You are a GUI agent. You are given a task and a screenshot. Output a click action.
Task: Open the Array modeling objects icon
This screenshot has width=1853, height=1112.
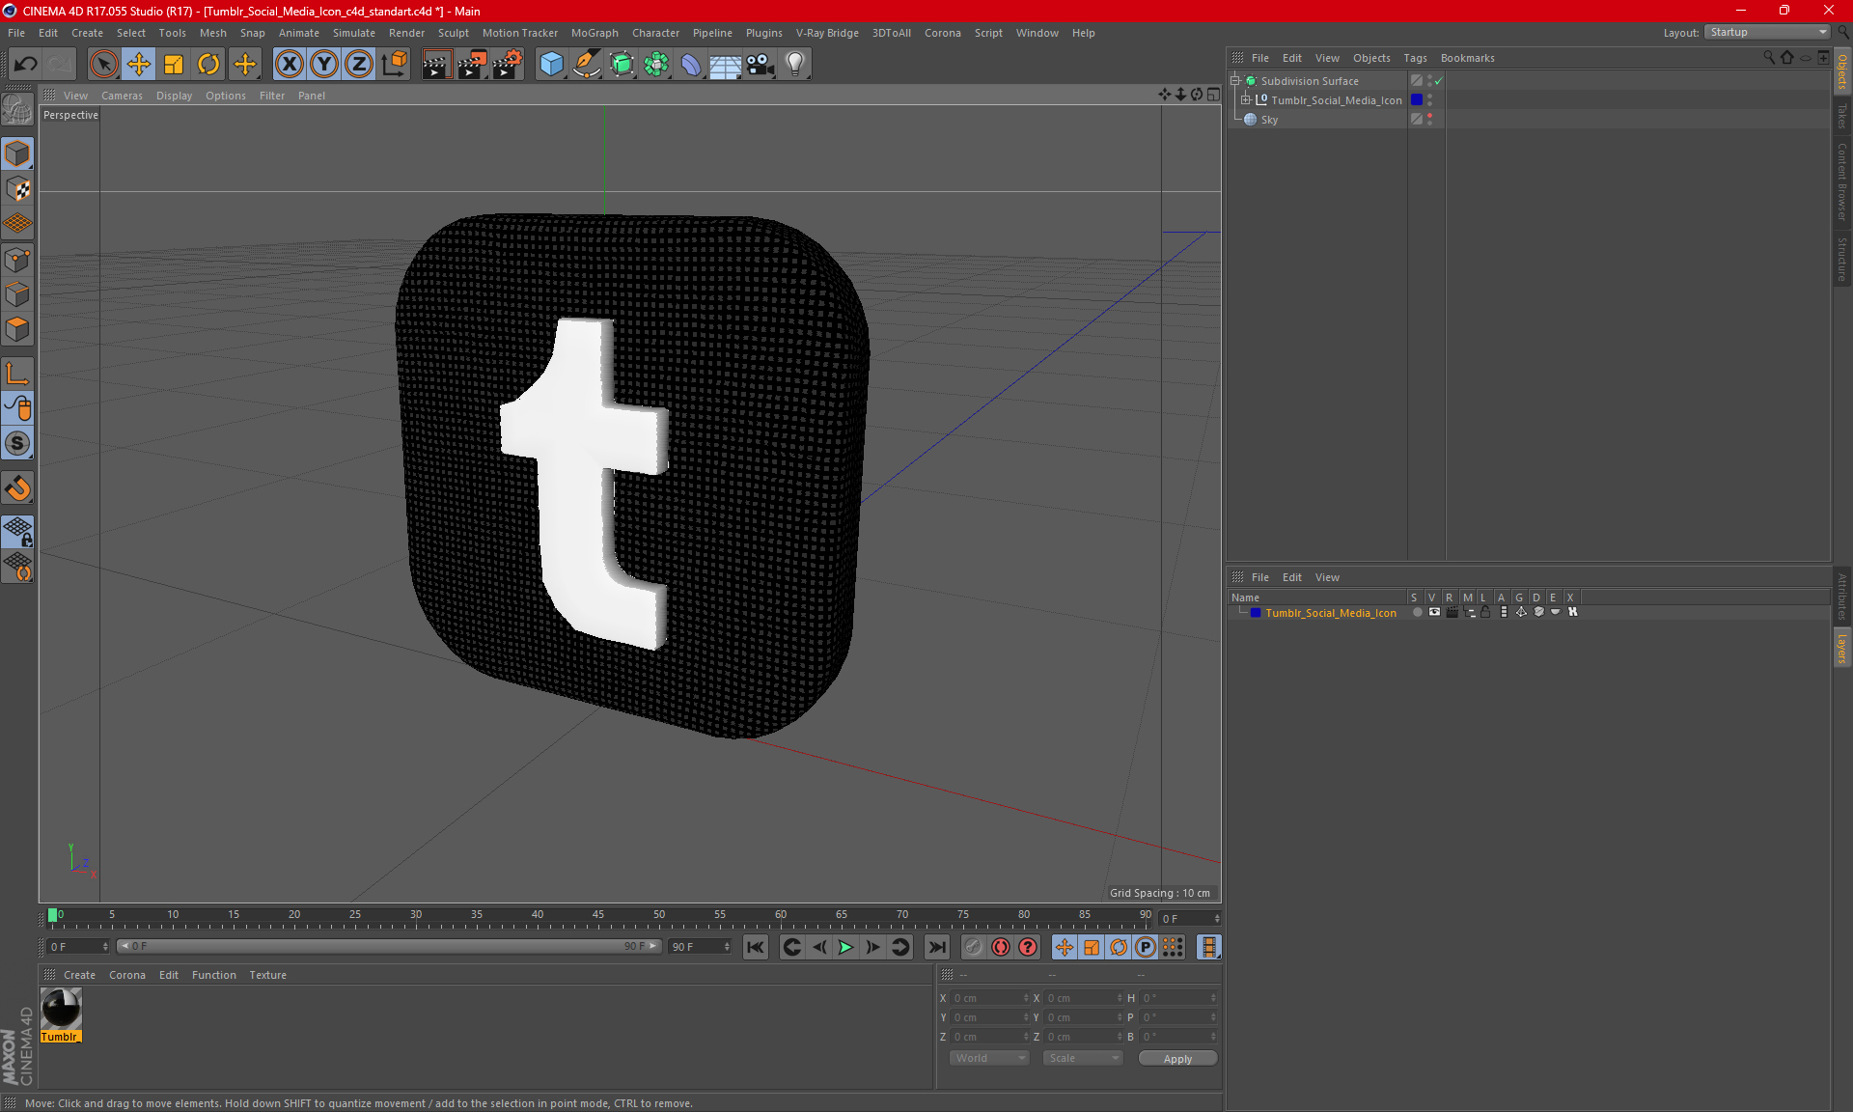tap(656, 64)
